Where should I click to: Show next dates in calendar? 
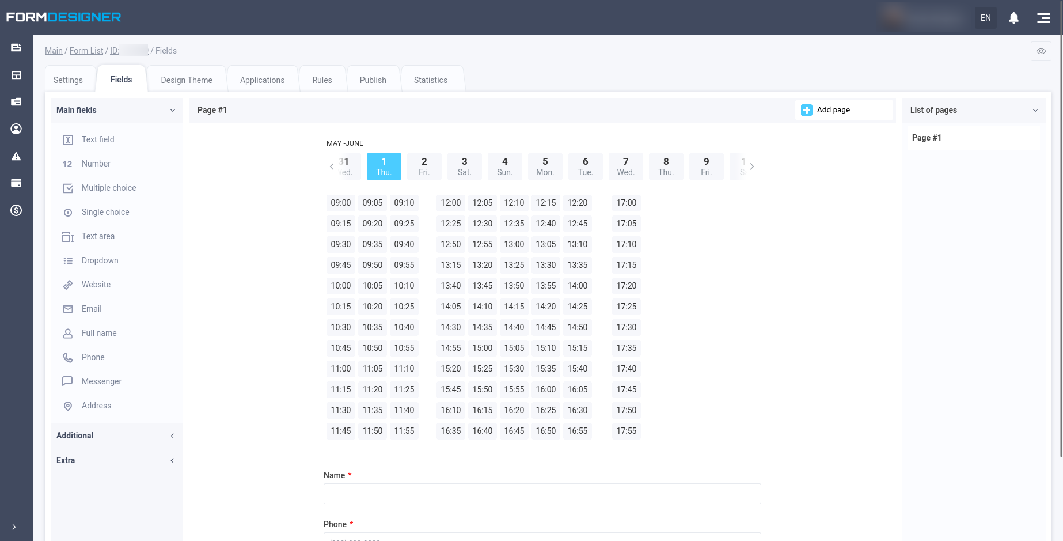click(x=751, y=167)
